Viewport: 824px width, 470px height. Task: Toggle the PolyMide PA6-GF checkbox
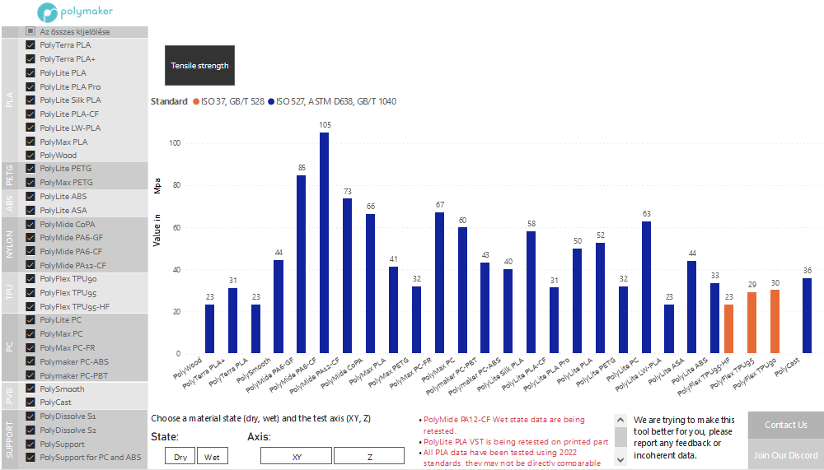click(x=30, y=237)
